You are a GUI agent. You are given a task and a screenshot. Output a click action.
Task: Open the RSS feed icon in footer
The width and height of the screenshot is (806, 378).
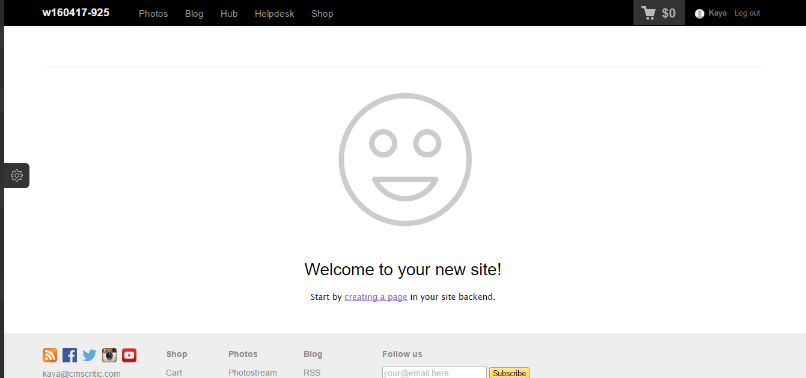tap(50, 355)
